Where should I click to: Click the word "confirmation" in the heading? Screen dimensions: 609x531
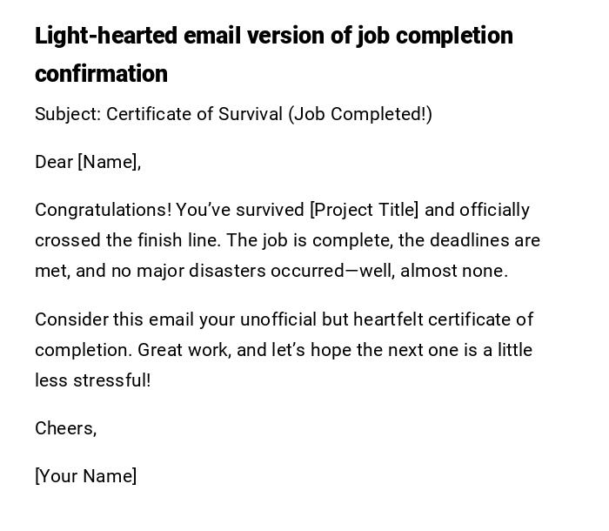click(x=101, y=74)
